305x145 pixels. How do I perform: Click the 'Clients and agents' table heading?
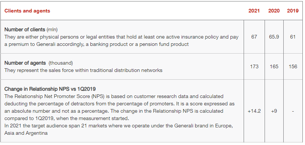click(x=27, y=11)
